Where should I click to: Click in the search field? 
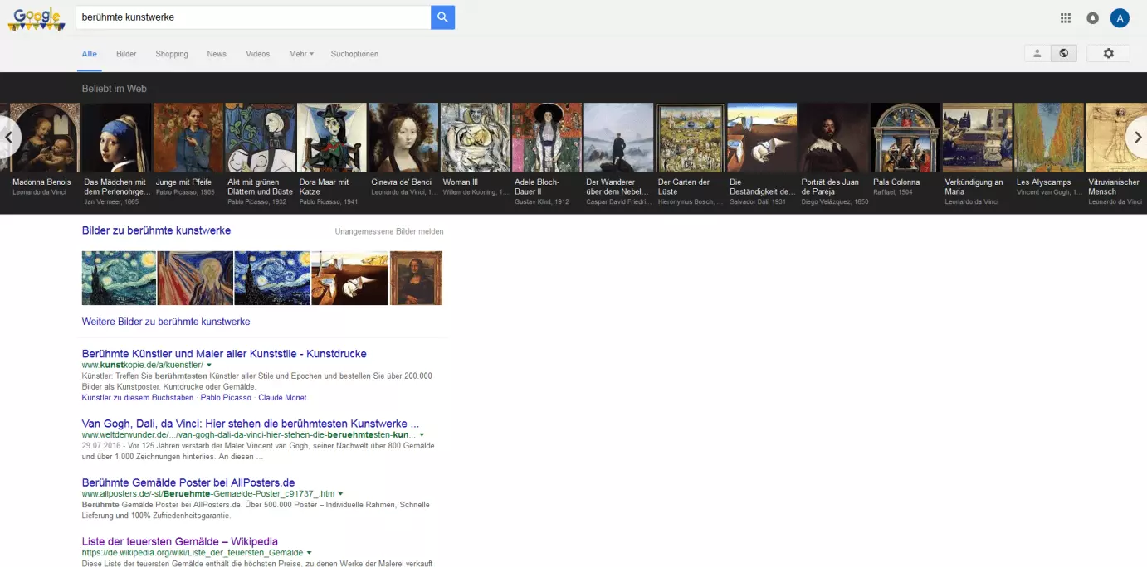253,17
